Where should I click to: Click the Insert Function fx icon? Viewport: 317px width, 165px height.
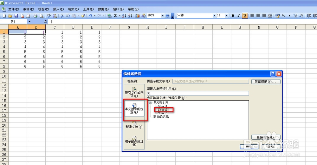tap(46, 22)
